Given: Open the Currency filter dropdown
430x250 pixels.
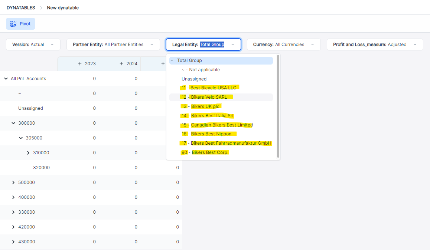Looking at the screenshot, I should point(283,45).
